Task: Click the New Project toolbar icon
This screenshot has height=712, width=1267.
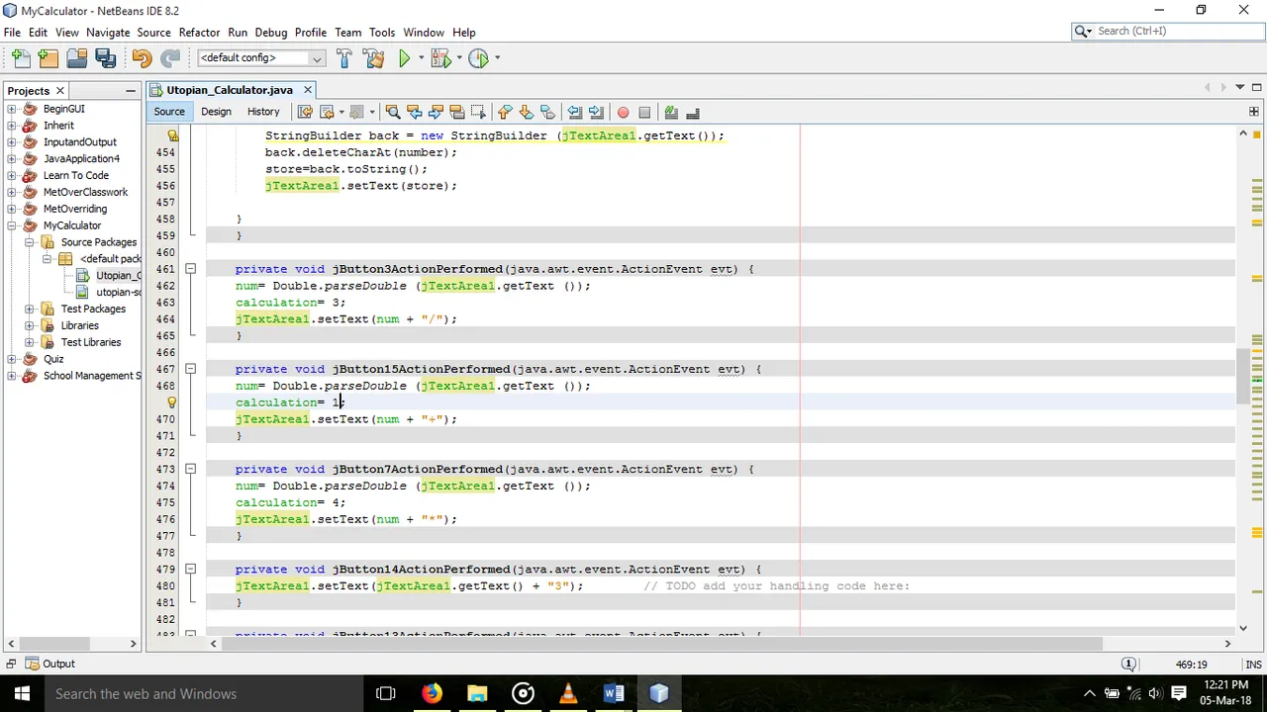Action: click(48, 58)
